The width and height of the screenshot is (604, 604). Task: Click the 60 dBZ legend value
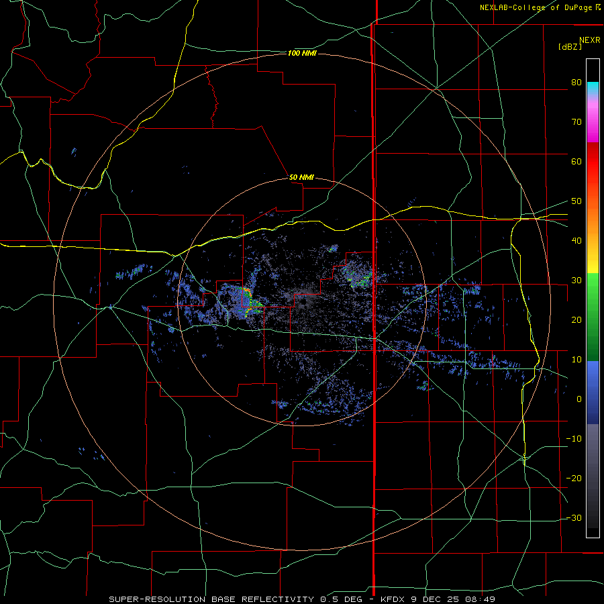point(576,161)
